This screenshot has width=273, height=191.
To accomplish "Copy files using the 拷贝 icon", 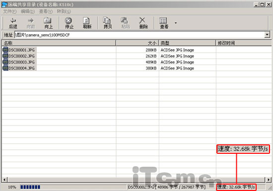I will coord(107,20).
